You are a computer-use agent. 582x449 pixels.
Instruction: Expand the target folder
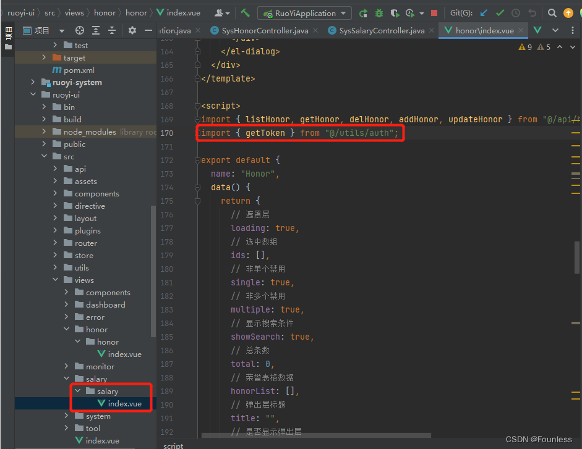[x=44, y=57]
